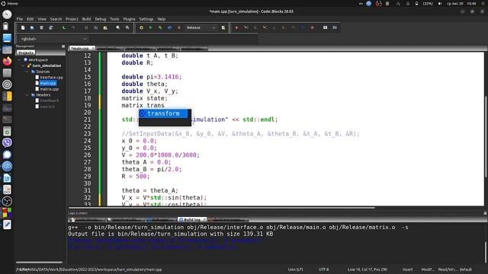Open interface.h header file
This screenshot has width=488, height=274.
pos(49,100)
